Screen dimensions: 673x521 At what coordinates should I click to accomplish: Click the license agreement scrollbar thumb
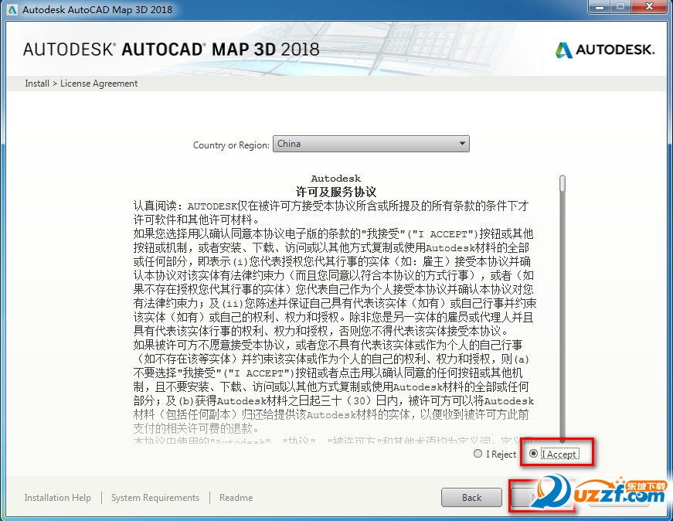[x=563, y=183]
